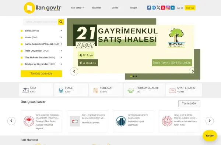Expand the İhale Duyuruları arrow
Image resolution: width=221 pixels, height=145 pixels.
click(x=61, y=51)
